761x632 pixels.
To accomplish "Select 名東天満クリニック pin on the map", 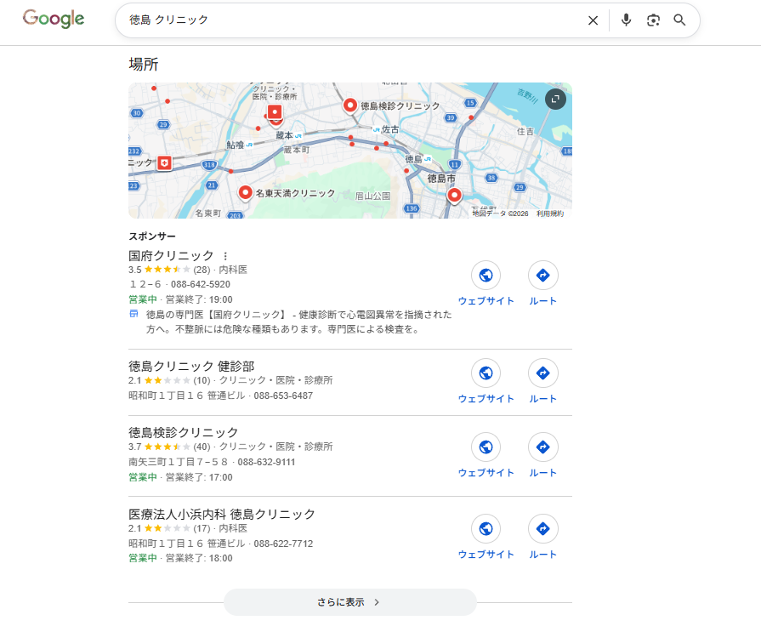I will 246,193.
